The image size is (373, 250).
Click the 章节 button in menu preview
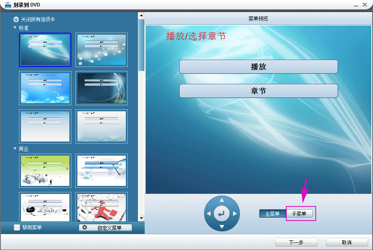(258, 91)
